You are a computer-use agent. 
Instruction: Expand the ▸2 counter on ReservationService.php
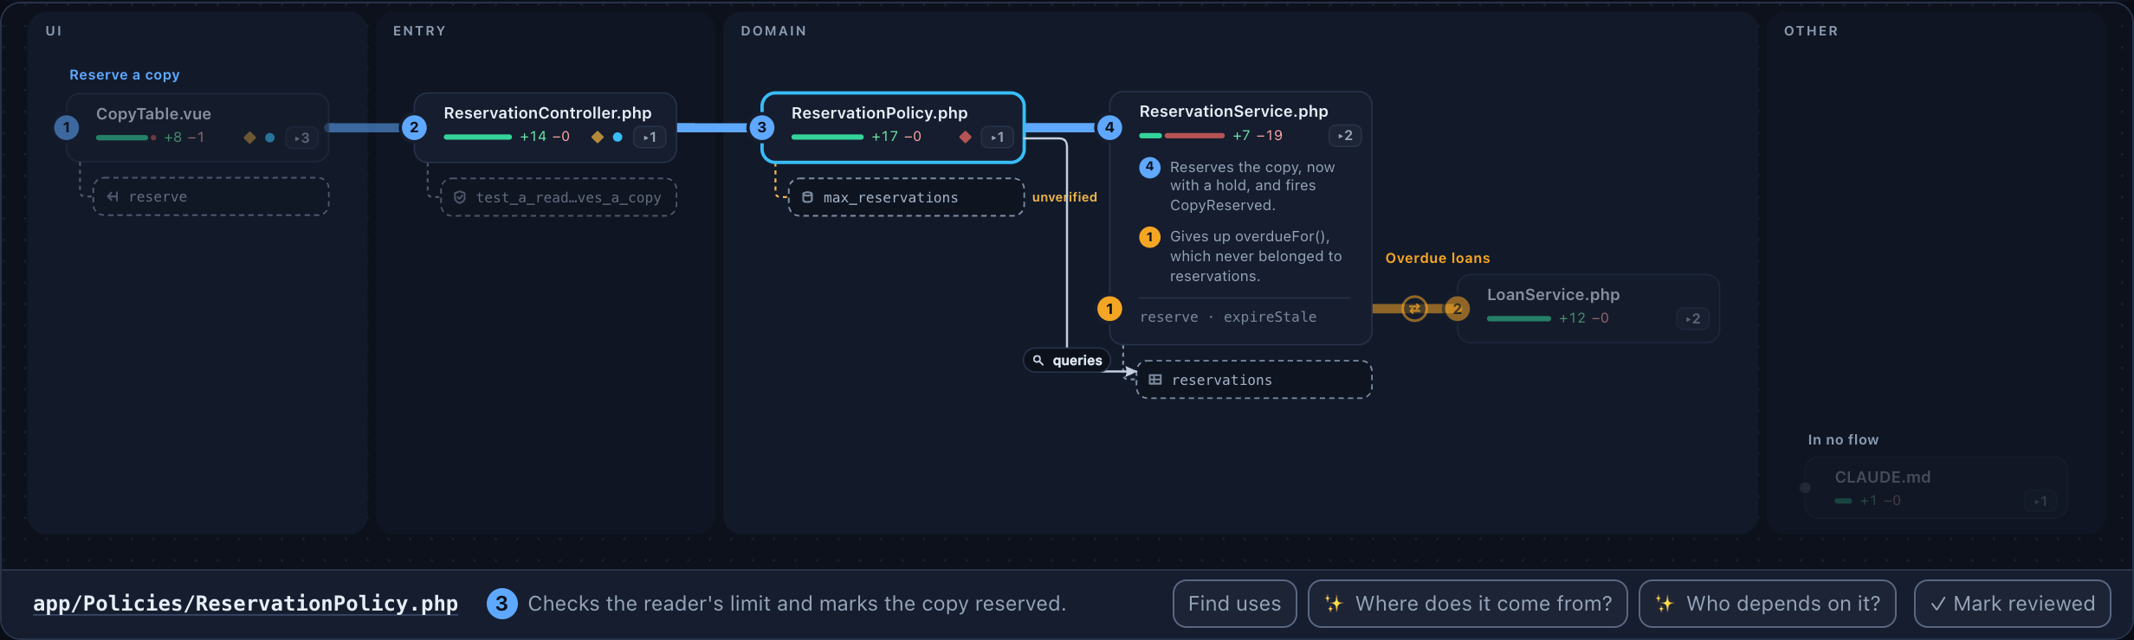1345,136
